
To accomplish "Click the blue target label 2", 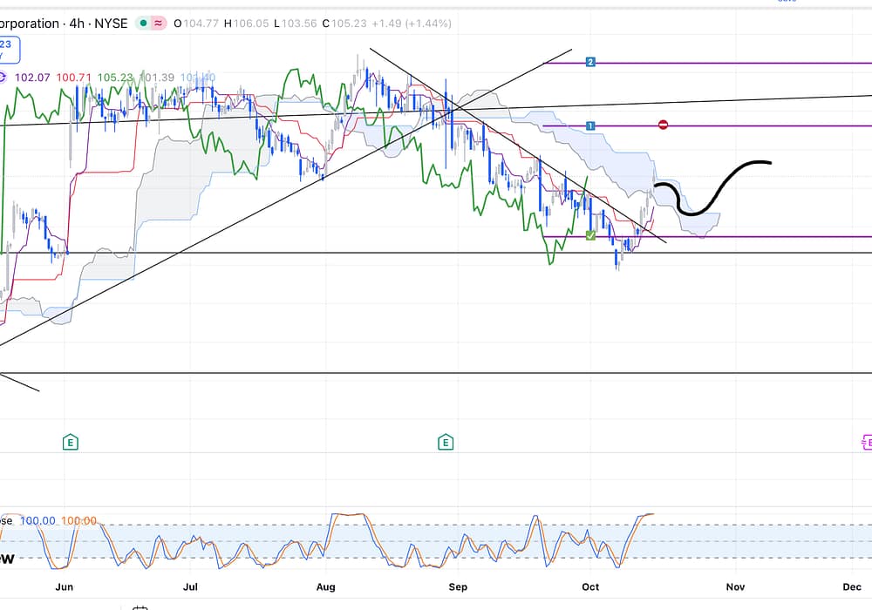I will click(590, 62).
